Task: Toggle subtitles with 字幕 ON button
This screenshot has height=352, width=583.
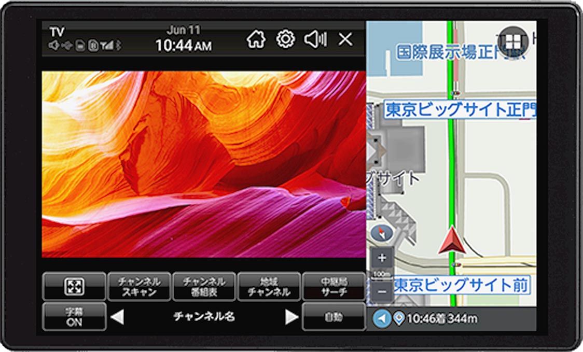Action: (74, 316)
